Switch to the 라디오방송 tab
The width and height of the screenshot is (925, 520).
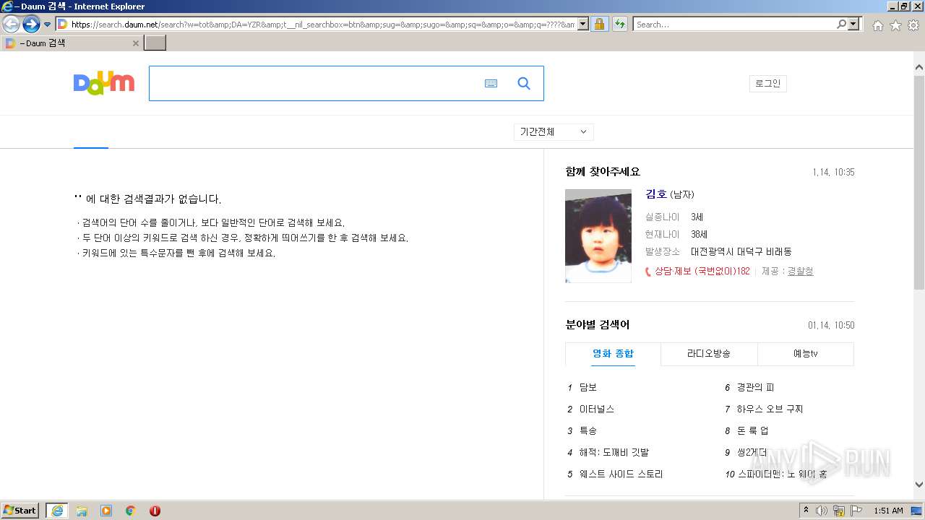pos(709,354)
